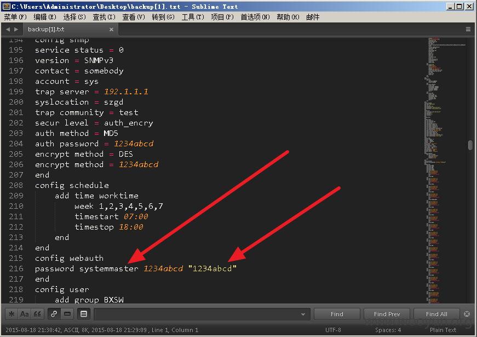
Task: Click the 192.1.1.1 trap server value
Action: pos(126,92)
